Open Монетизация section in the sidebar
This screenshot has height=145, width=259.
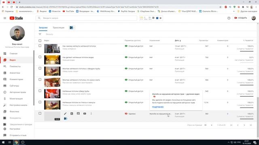(x=17, y=99)
